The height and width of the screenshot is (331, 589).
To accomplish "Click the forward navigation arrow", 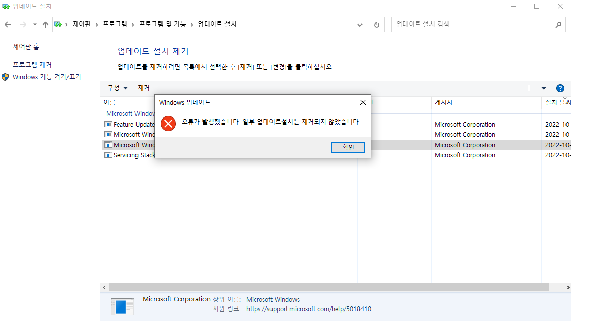I will [x=23, y=25].
